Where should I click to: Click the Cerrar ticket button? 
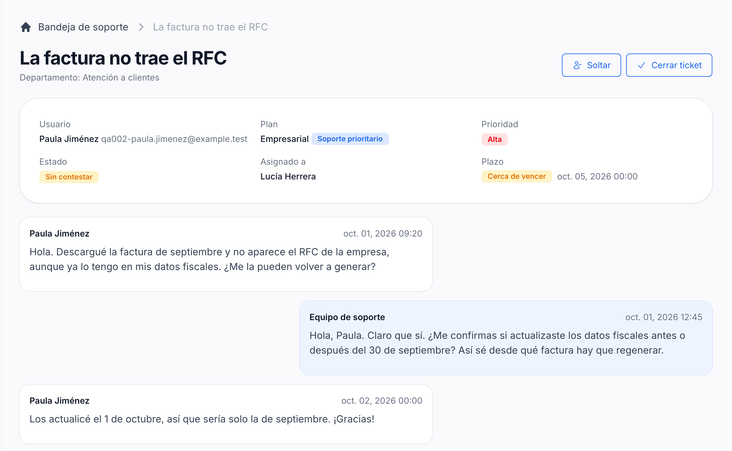click(x=669, y=65)
